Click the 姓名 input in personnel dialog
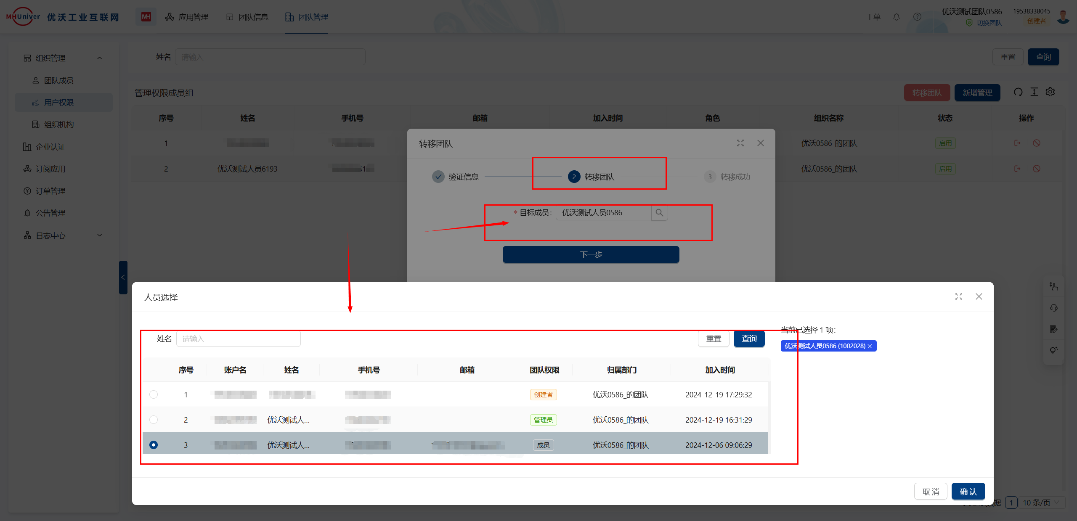 coord(238,339)
